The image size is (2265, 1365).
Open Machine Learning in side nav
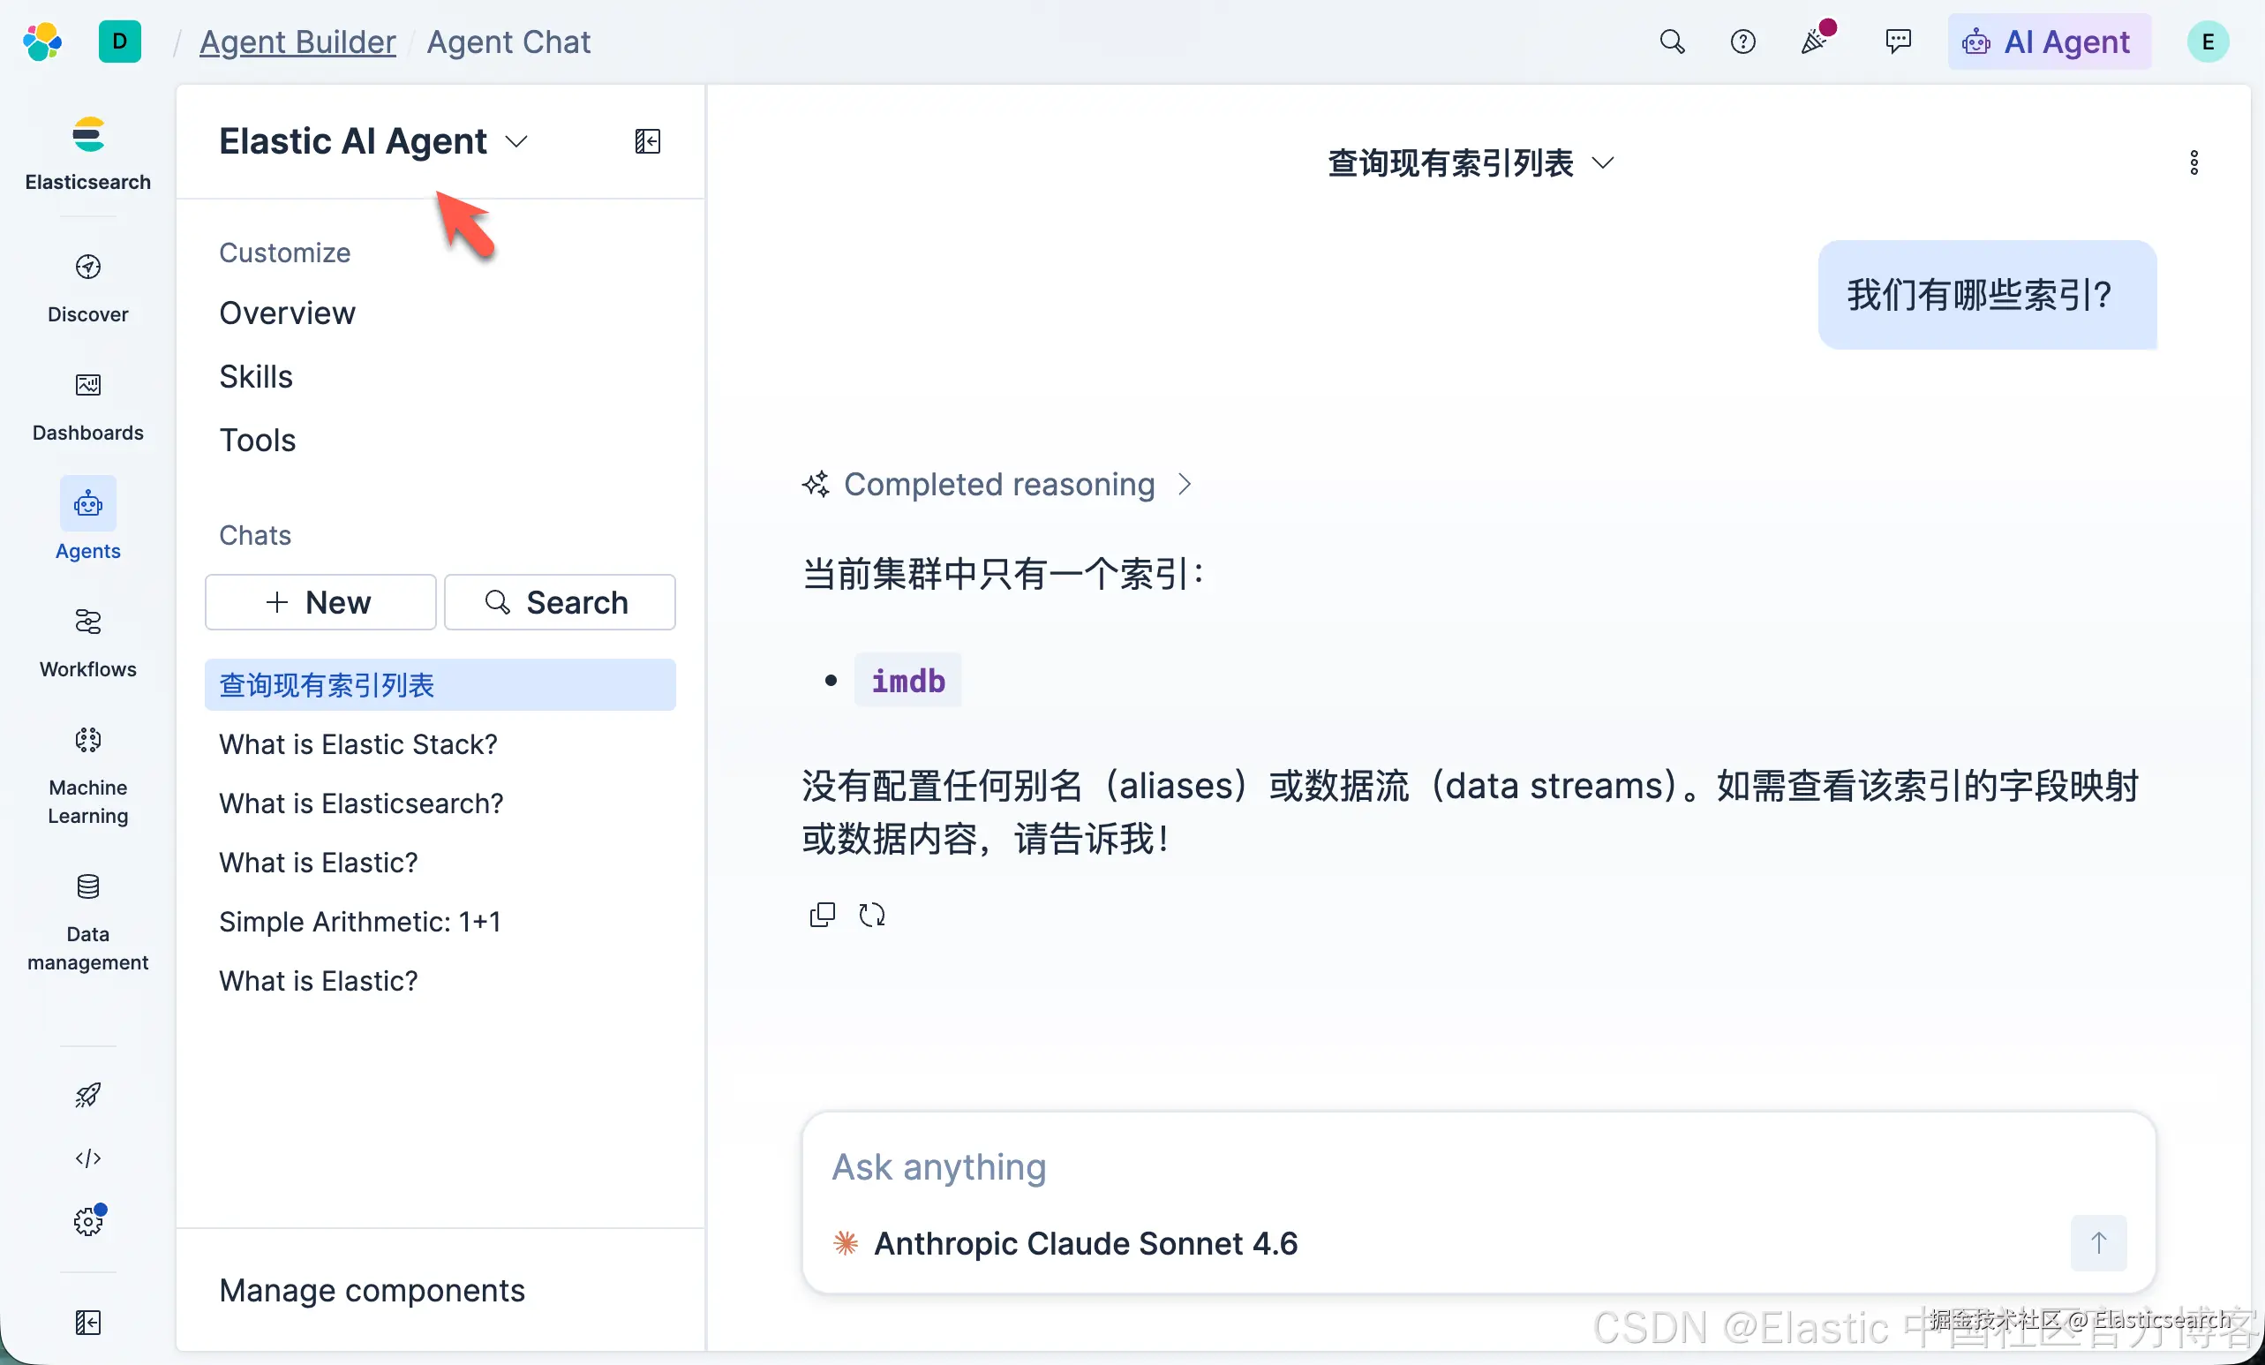pos(88,775)
